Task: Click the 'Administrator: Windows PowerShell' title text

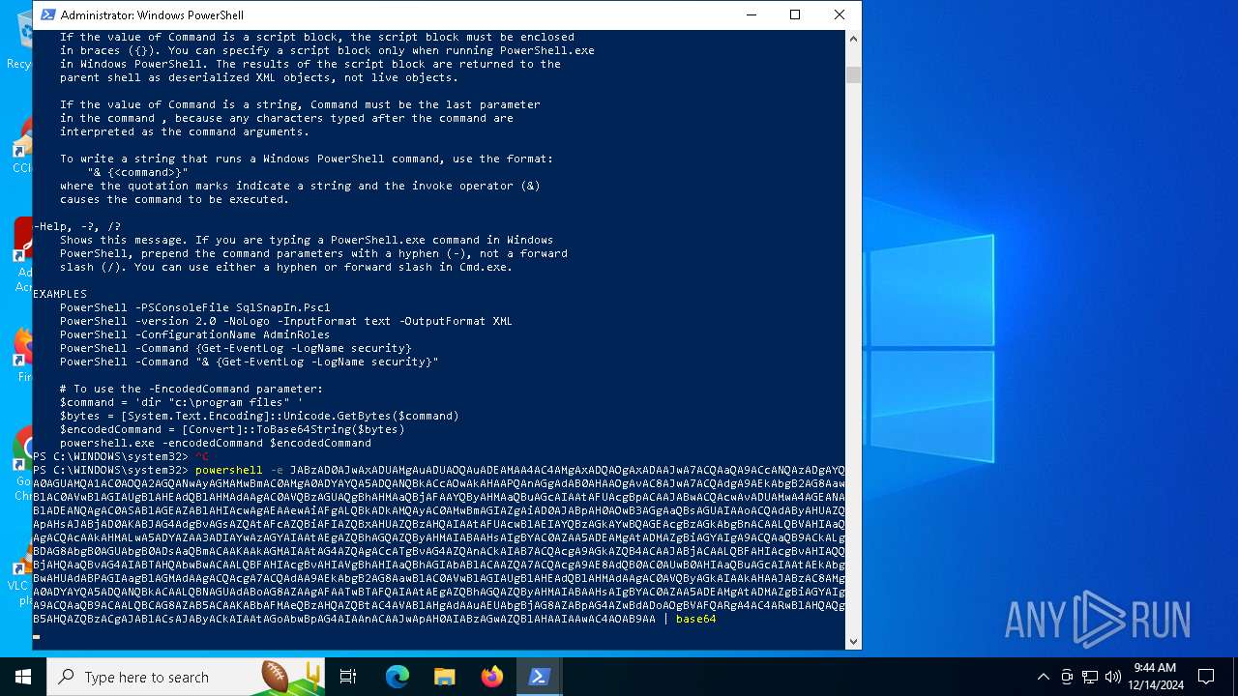Action: click(x=152, y=15)
